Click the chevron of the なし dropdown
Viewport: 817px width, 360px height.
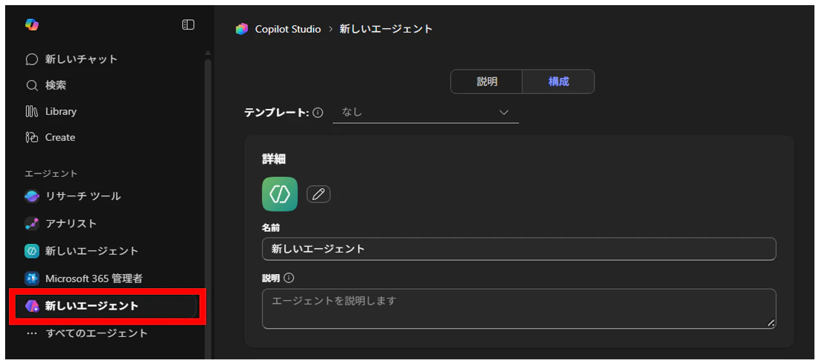click(x=504, y=113)
